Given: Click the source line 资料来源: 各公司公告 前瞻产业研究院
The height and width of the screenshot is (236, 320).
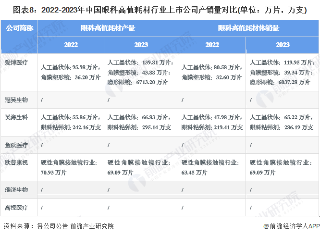Looking at the screenshot, I should [x=59, y=226].
